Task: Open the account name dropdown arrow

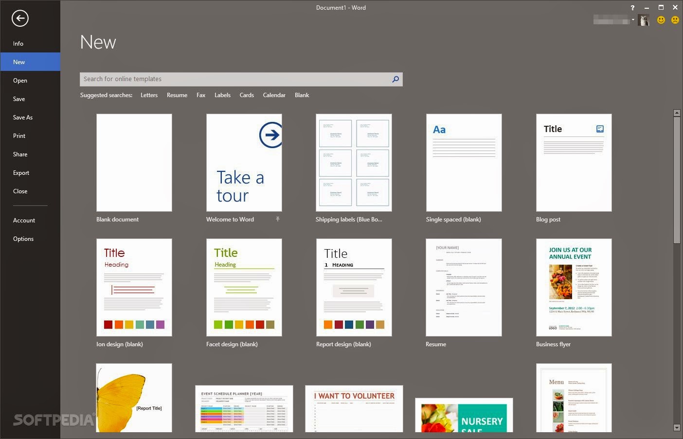Action: [633, 20]
